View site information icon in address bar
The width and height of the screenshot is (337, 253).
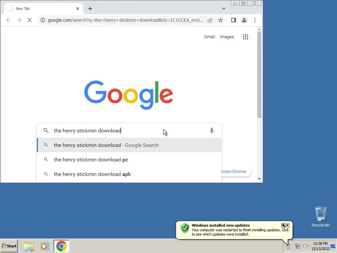pos(43,20)
